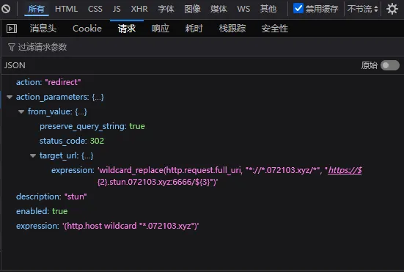
Task: Open the 消息头 tab
Action: tap(43, 29)
